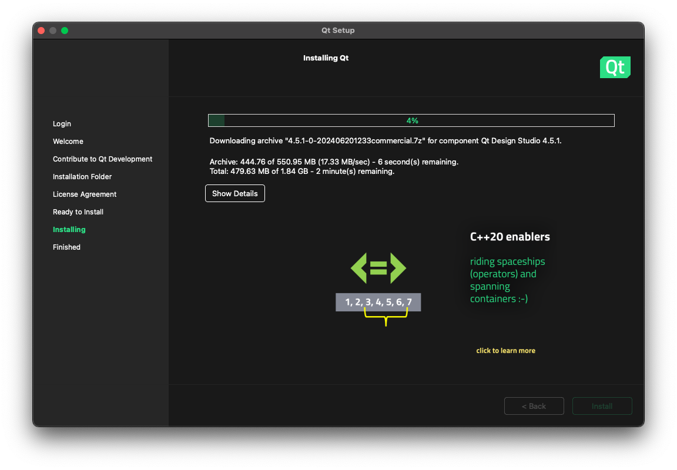
Task: Click the green zoom window button
Action: click(x=65, y=31)
